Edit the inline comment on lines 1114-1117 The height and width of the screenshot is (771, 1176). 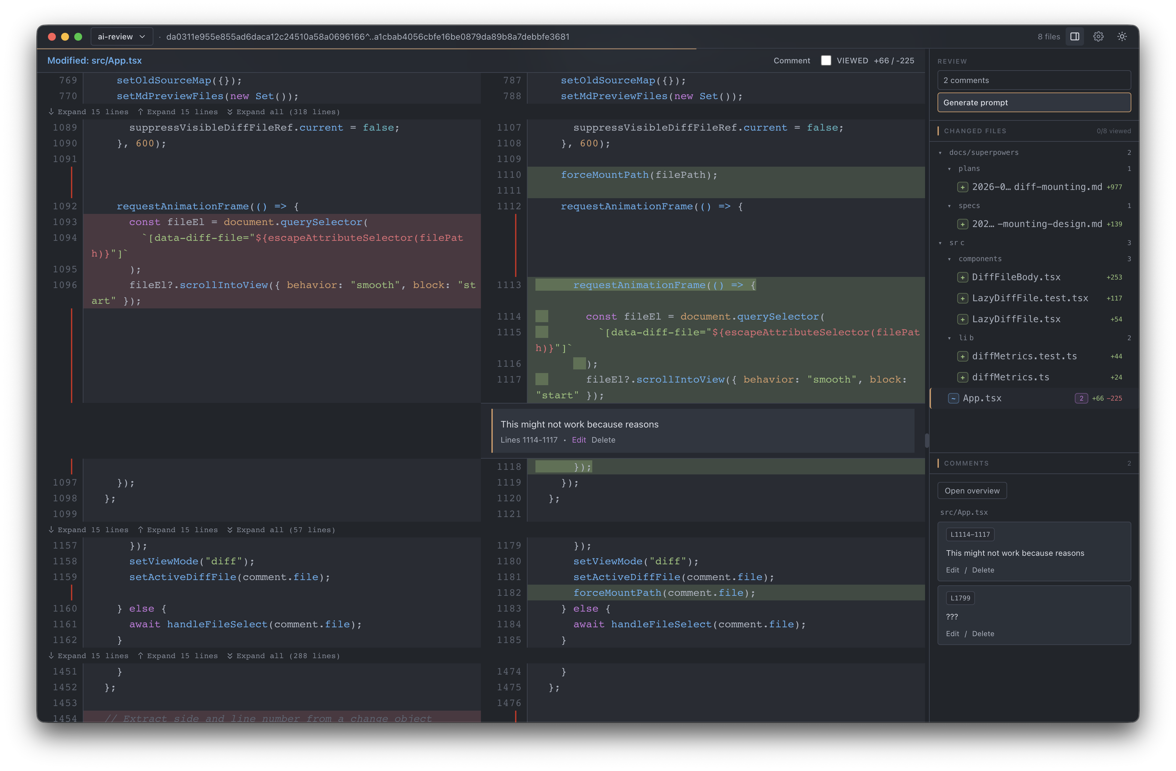click(578, 440)
